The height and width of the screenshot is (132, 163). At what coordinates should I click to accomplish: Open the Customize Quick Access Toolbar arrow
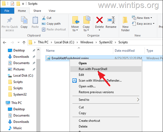coord(23,4)
